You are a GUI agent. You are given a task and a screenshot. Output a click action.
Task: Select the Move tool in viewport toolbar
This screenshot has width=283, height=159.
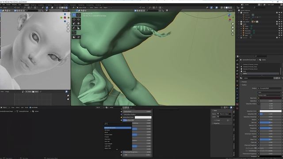pos(74,19)
